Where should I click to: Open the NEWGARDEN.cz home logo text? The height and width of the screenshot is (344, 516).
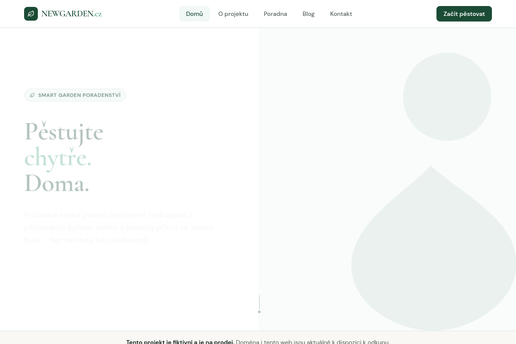tap(71, 14)
